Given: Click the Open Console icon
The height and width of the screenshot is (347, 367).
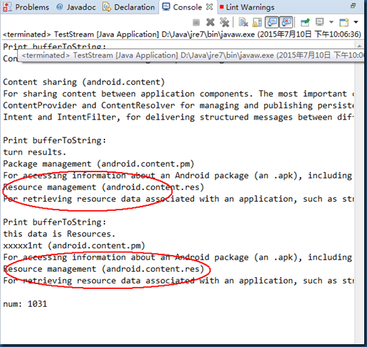Looking at the screenshot, I should pyautogui.click(x=344, y=23).
